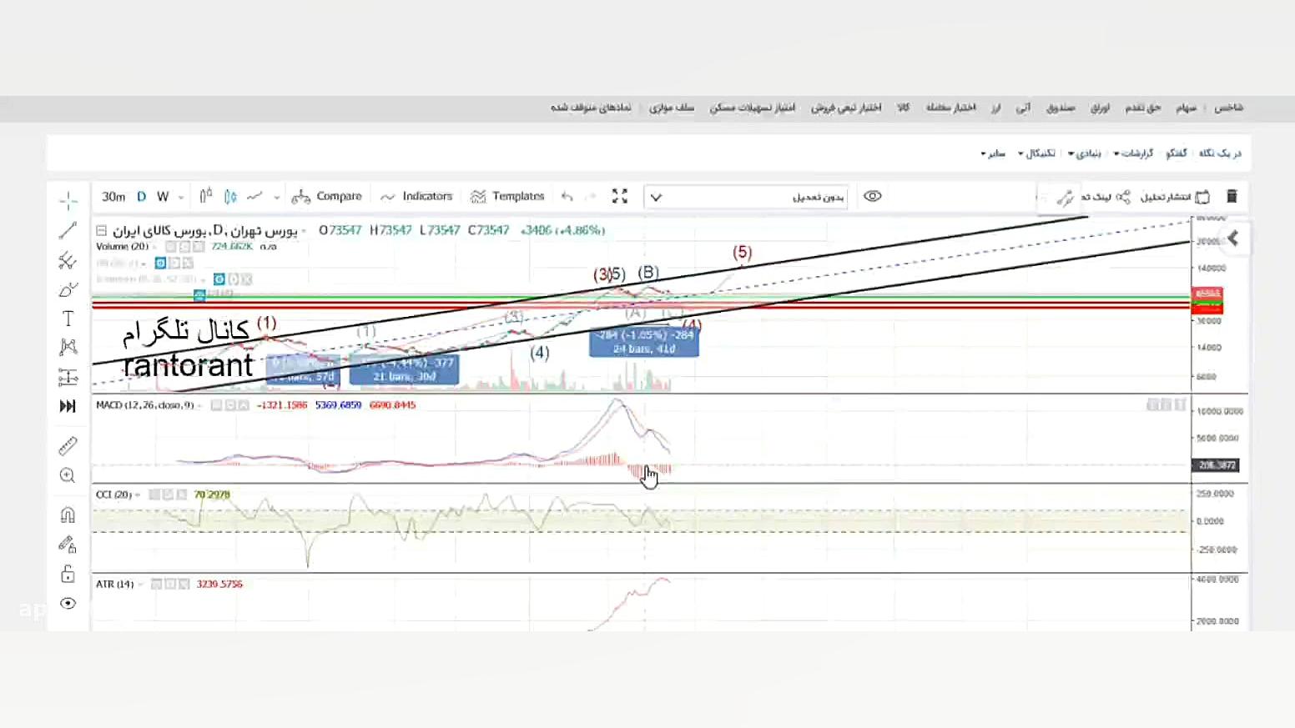This screenshot has height=728, width=1295.
Task: Open the اوراق tab
Action: (x=1101, y=108)
